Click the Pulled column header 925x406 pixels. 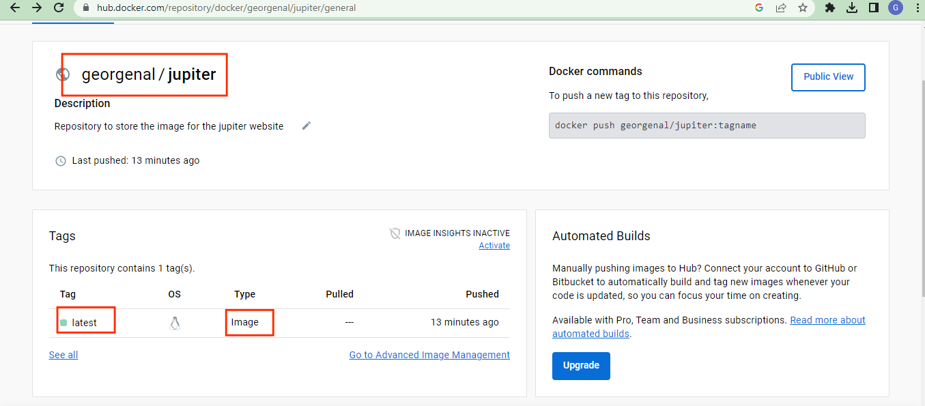coord(339,294)
